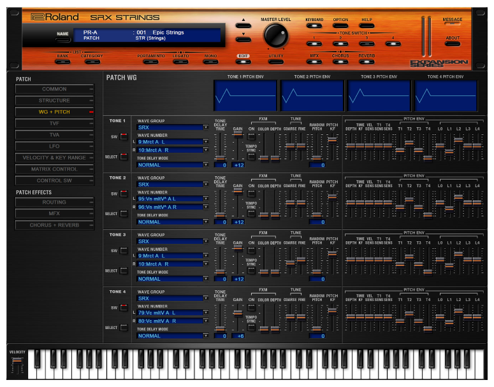Click the Tone 1 pitch envelope graph
494x387 pixels.
point(245,95)
